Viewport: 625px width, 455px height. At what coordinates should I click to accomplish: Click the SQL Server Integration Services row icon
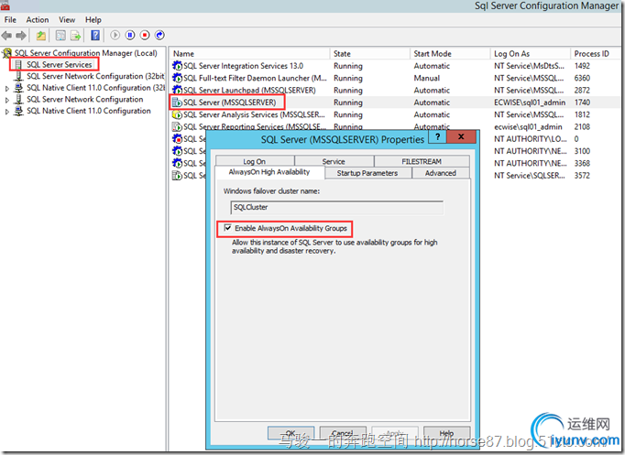click(177, 66)
